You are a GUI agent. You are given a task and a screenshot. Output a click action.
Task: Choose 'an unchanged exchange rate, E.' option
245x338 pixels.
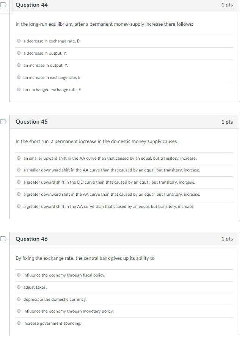[19, 90]
